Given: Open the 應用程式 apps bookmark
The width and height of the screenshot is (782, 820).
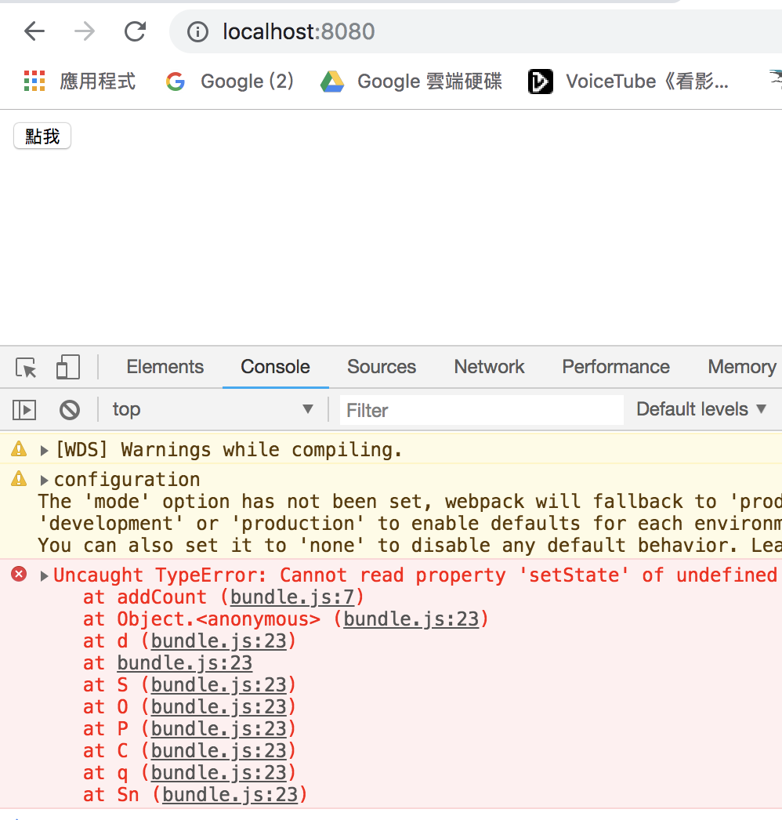Looking at the screenshot, I should (79, 82).
